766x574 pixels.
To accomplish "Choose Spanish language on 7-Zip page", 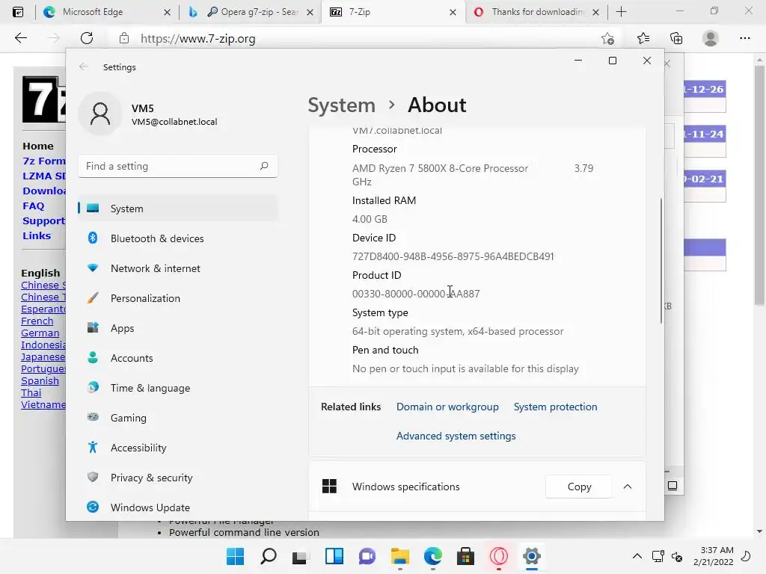I will coord(40,380).
